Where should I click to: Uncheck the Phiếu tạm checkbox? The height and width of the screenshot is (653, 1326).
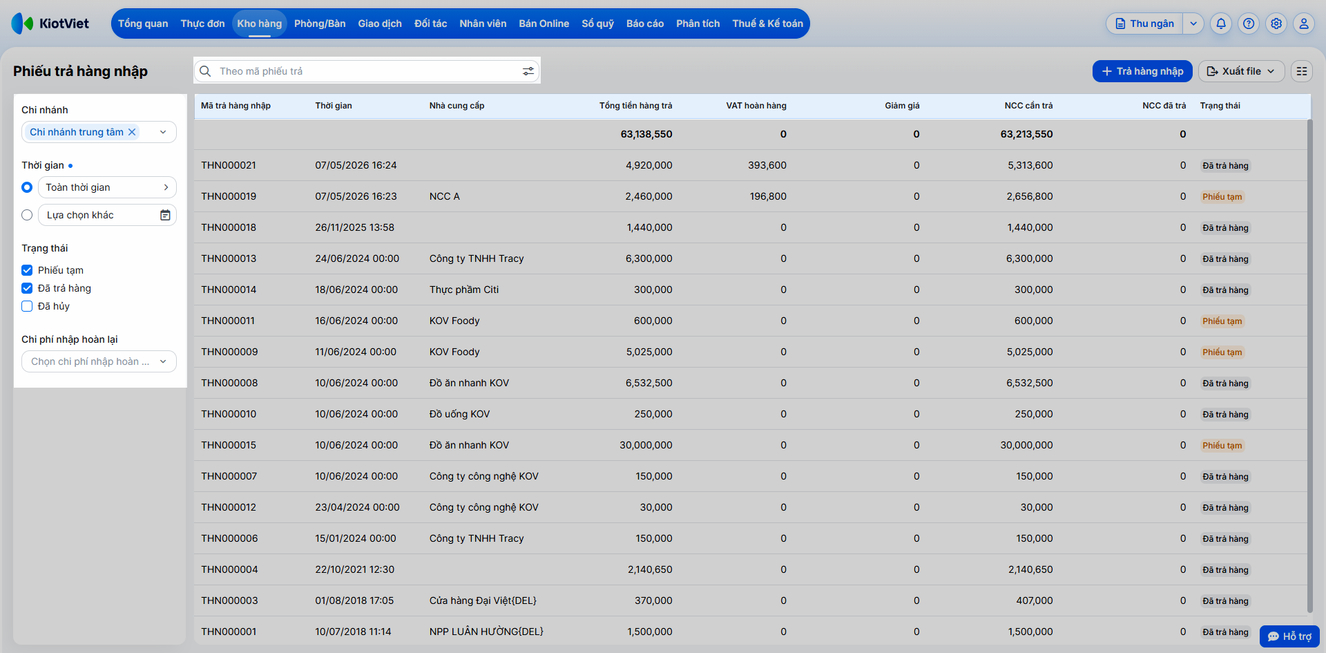point(27,270)
